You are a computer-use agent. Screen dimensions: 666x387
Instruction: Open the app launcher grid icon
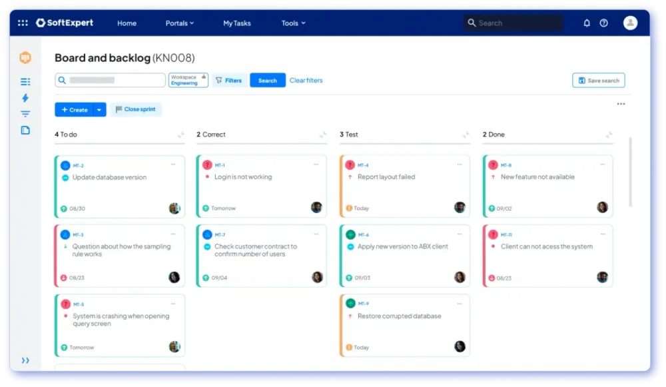click(x=23, y=23)
